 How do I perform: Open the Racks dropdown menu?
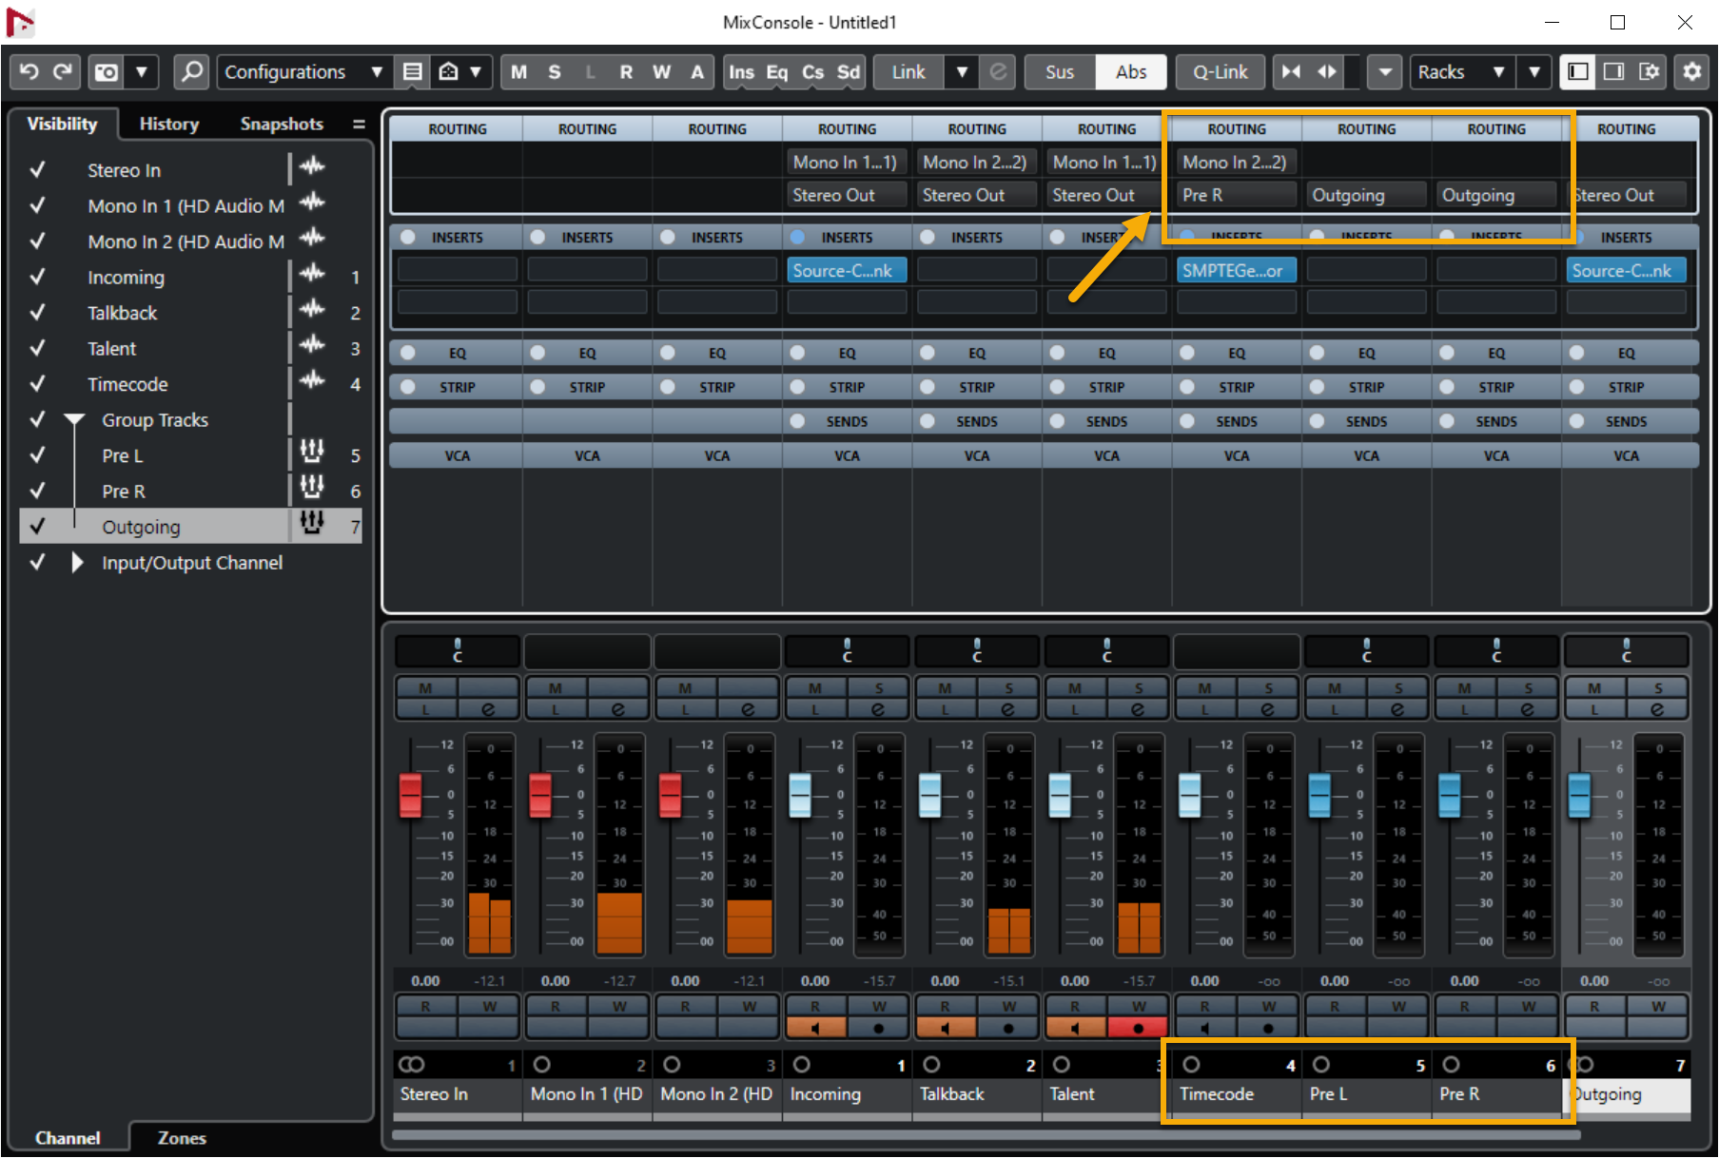[x=1461, y=72]
